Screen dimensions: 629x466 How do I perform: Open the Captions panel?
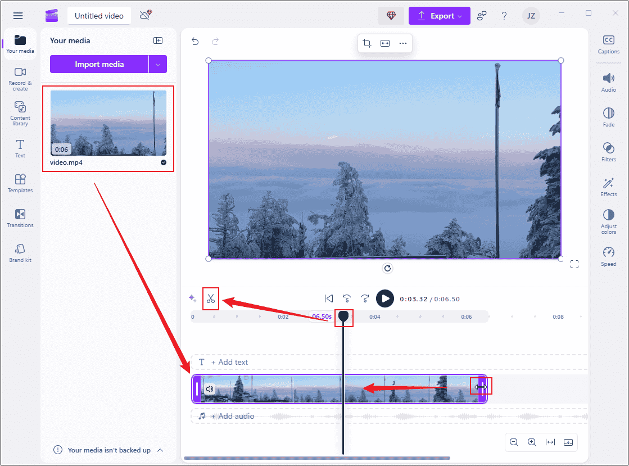click(609, 44)
